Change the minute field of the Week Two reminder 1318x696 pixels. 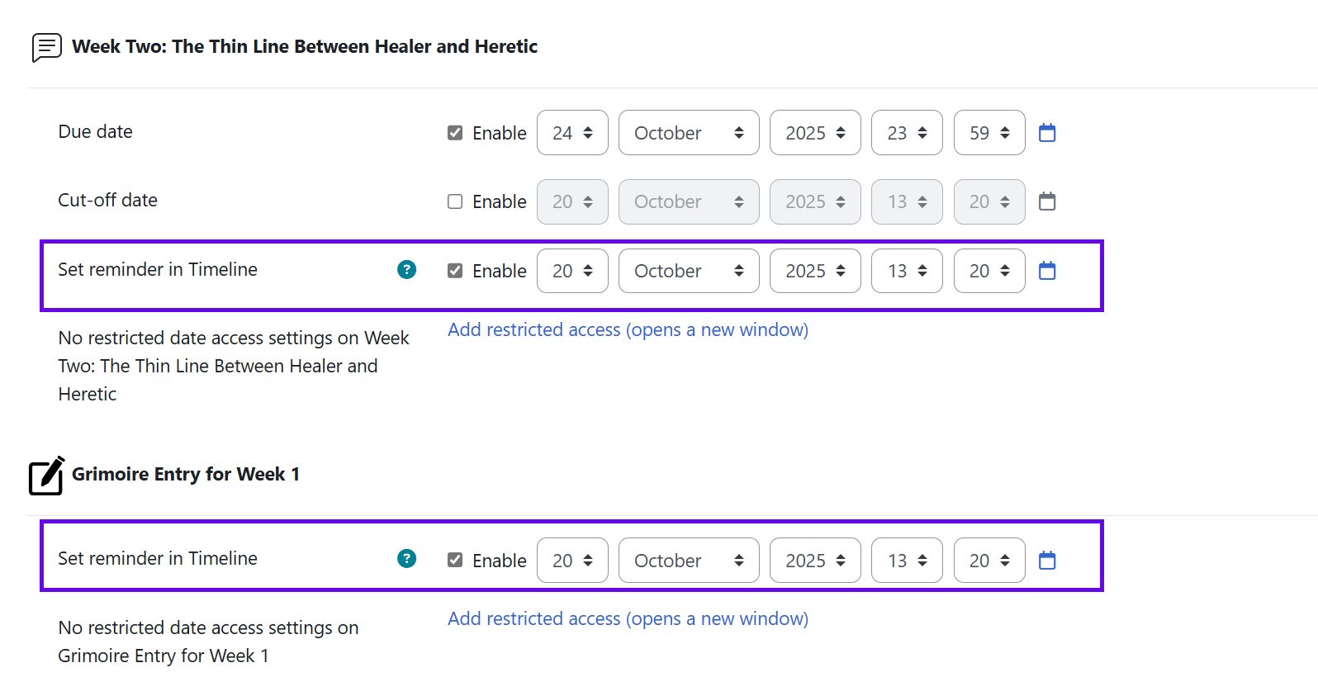989,270
